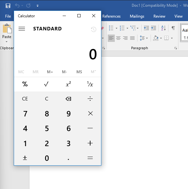This screenshot has width=188, height=189.
Task: Expand the Line Spacing dropdown arrow
Action: (147, 38)
